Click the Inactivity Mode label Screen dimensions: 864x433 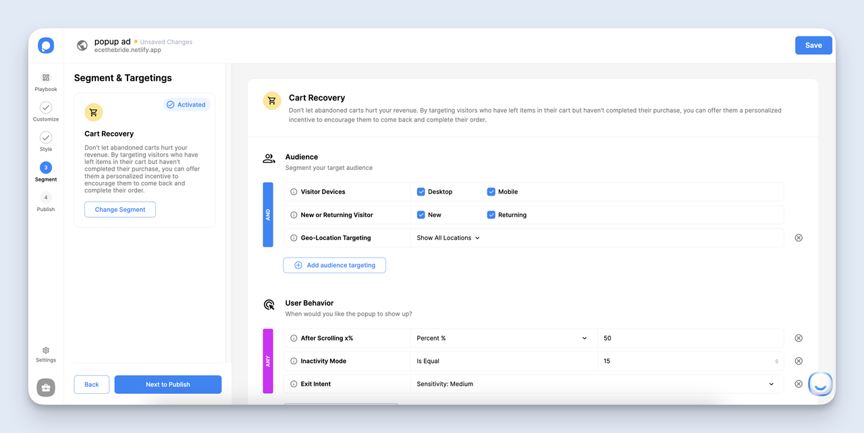click(323, 362)
